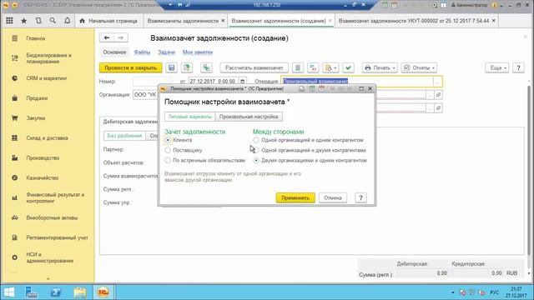
Task: Select Двумя организациями и одним контрагентом
Action: [x=256, y=160]
